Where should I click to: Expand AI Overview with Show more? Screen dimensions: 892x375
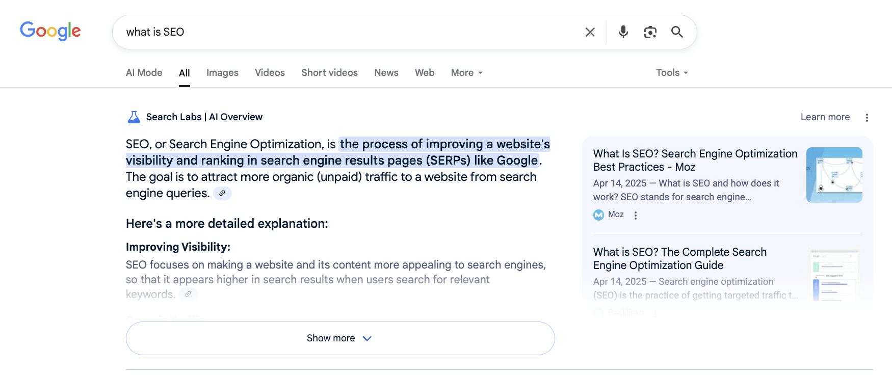(x=340, y=338)
